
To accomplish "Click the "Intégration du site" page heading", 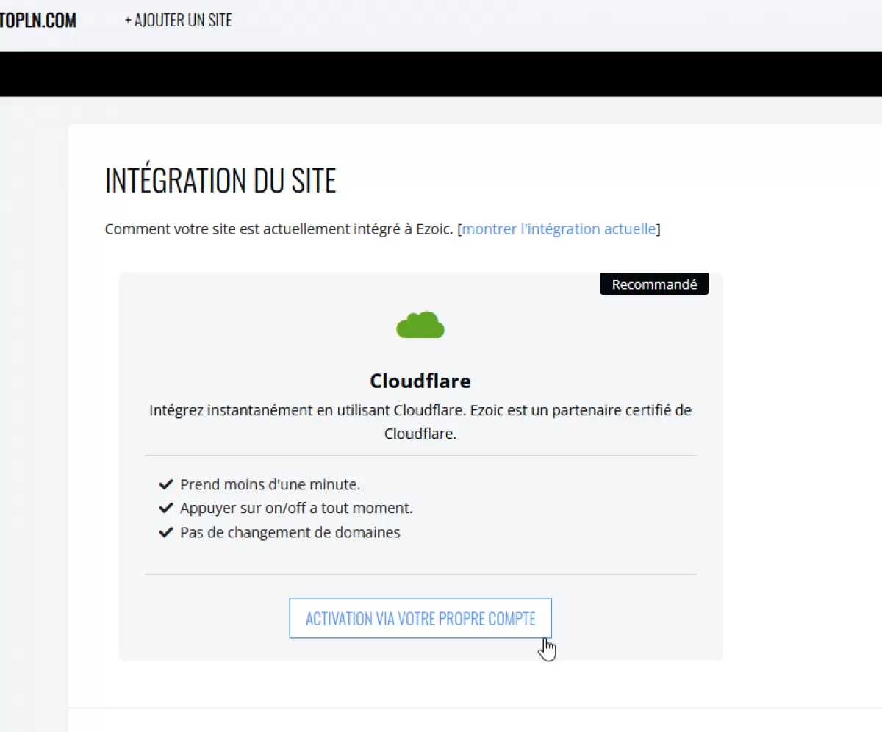I will coord(220,181).
